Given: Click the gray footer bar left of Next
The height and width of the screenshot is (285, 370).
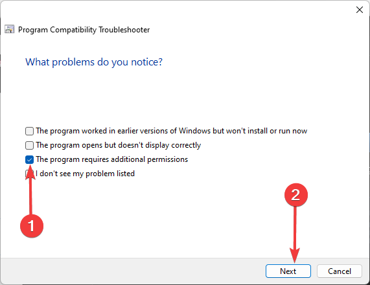Looking at the screenshot, I should point(132,271).
